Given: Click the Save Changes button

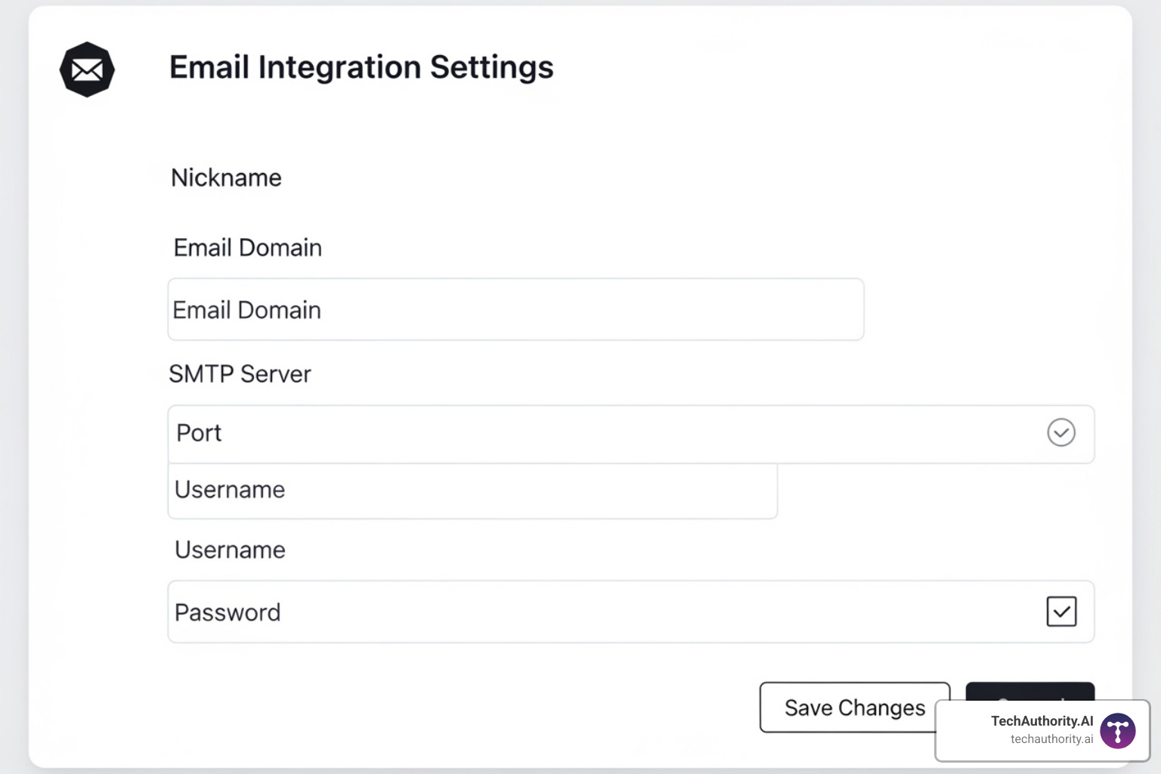Looking at the screenshot, I should pos(853,707).
